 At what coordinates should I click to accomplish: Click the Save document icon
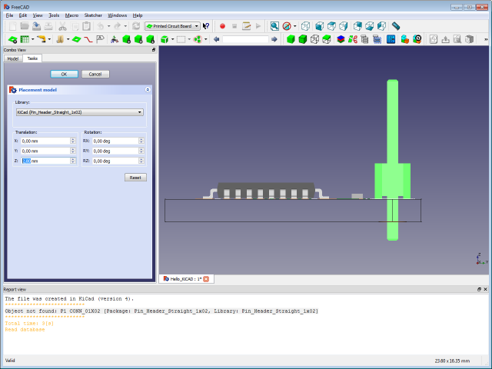point(36,26)
